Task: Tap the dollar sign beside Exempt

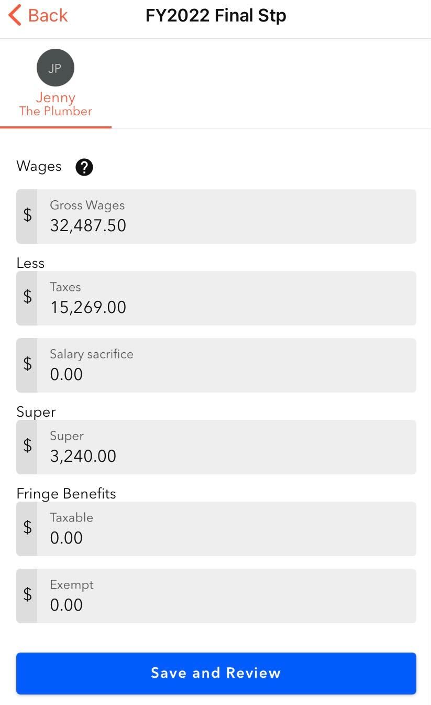Action: tap(27, 595)
